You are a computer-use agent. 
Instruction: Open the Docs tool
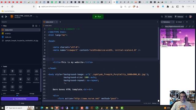21,72
